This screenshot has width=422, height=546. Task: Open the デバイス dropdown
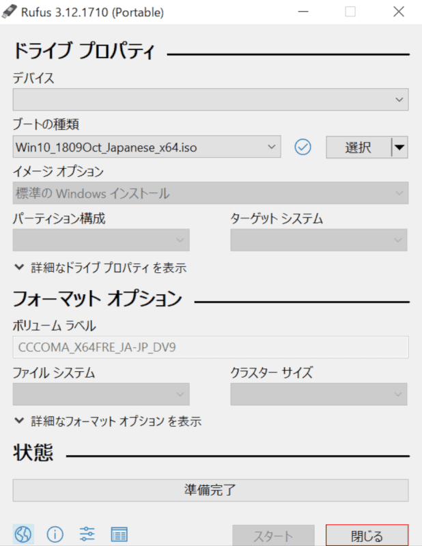click(210, 100)
